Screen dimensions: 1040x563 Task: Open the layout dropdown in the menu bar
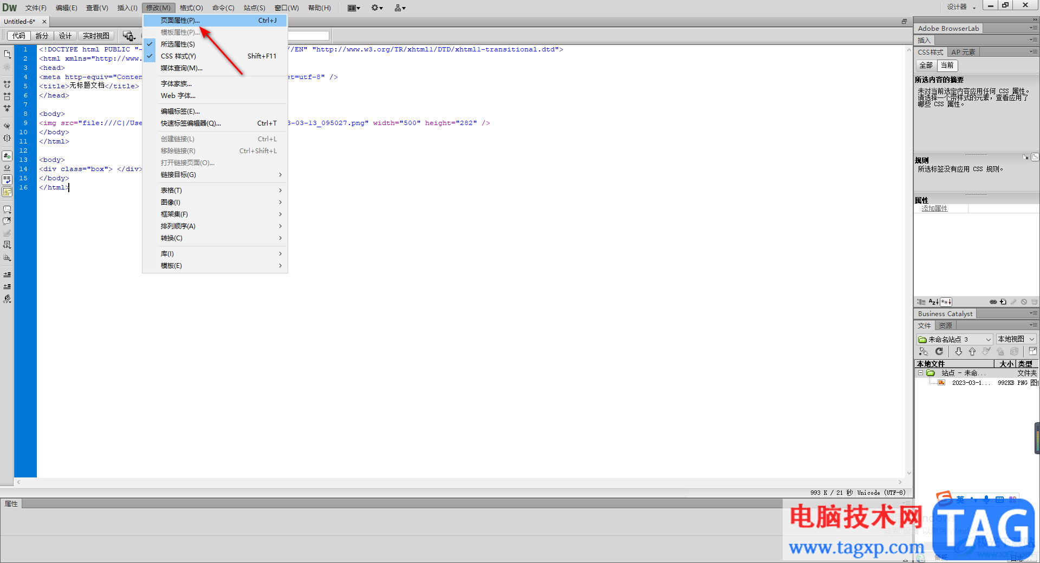pyautogui.click(x=354, y=8)
